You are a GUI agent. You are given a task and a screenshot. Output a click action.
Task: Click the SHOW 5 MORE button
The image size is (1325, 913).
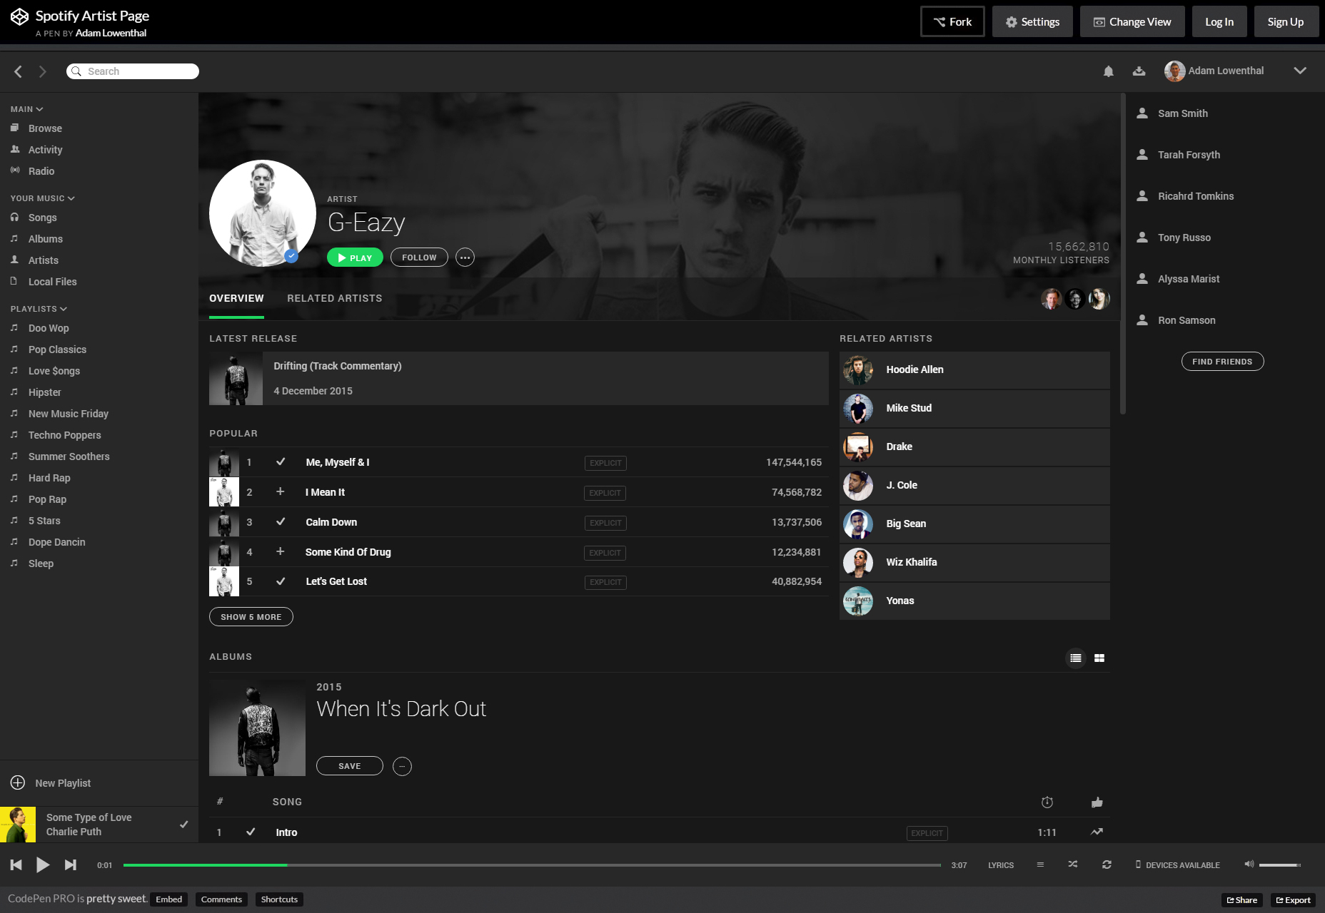point(251,617)
